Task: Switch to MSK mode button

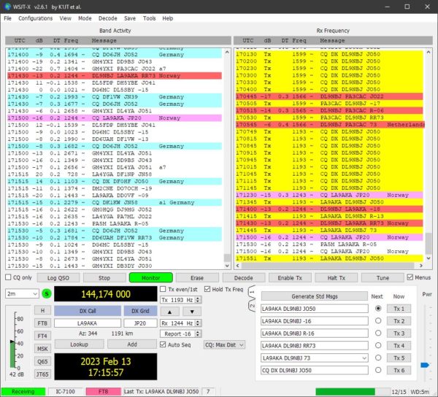Action: tap(42, 349)
